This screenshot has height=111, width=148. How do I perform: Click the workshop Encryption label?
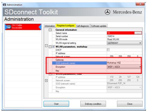click(60, 67)
